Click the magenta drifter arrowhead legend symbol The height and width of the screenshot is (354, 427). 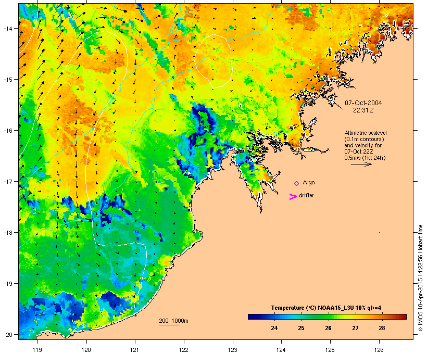coord(293,197)
